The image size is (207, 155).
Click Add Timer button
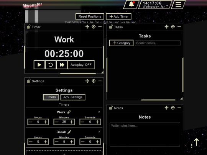[x=119, y=16]
